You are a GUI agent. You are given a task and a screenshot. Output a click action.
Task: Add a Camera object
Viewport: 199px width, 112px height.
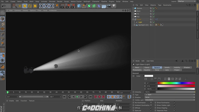click(x=109, y=6)
